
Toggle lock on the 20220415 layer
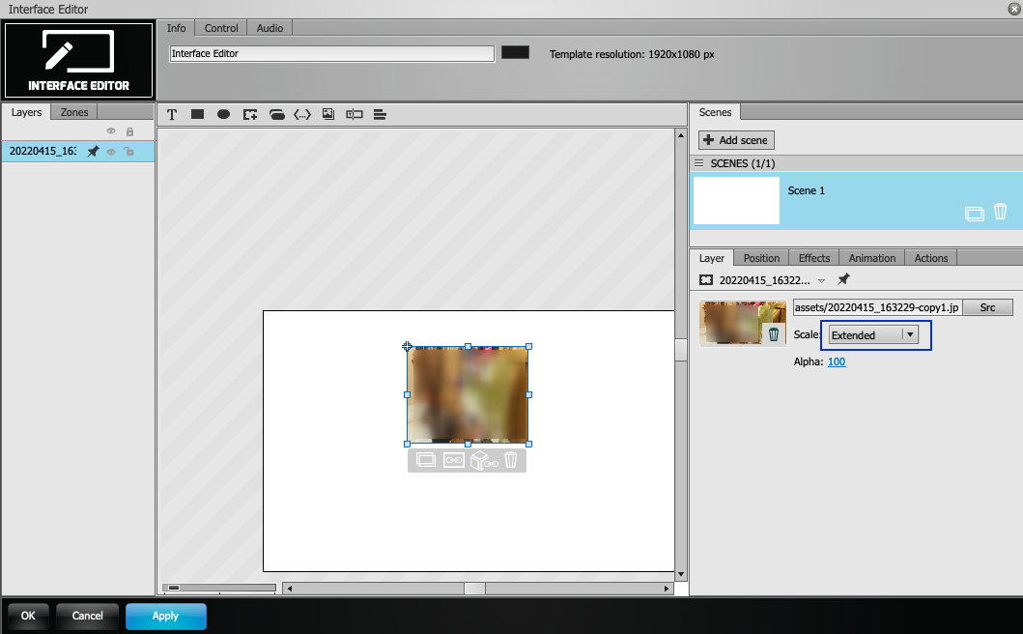[x=129, y=152]
